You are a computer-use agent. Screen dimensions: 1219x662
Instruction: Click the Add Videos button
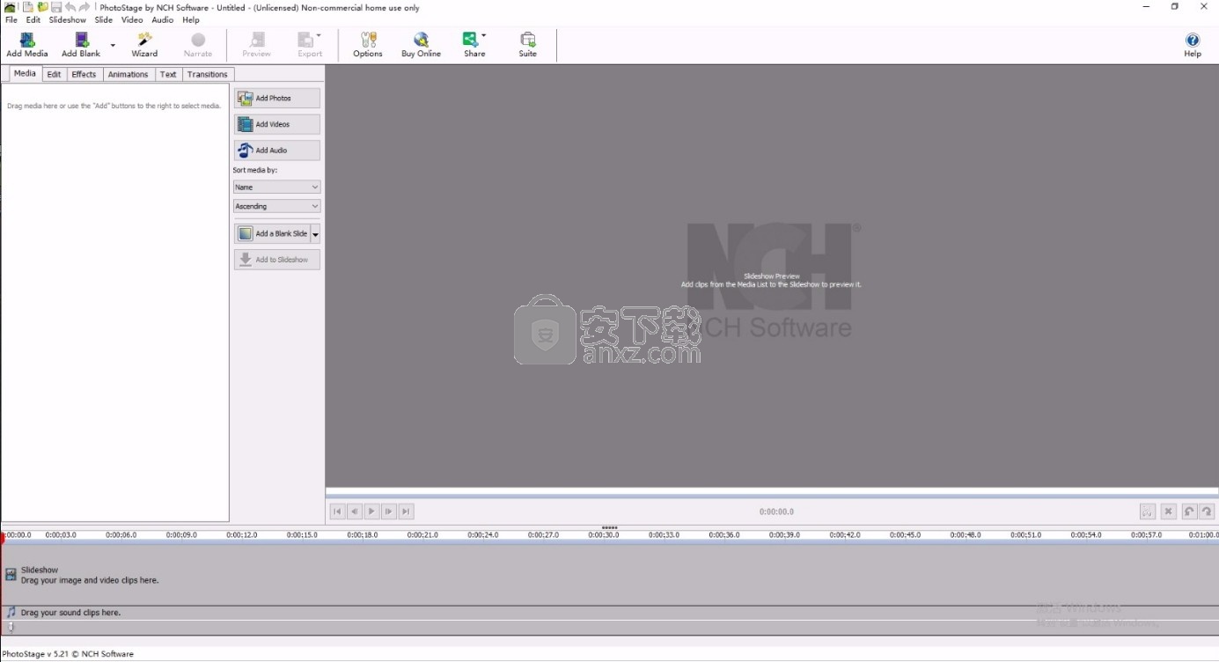pos(277,124)
